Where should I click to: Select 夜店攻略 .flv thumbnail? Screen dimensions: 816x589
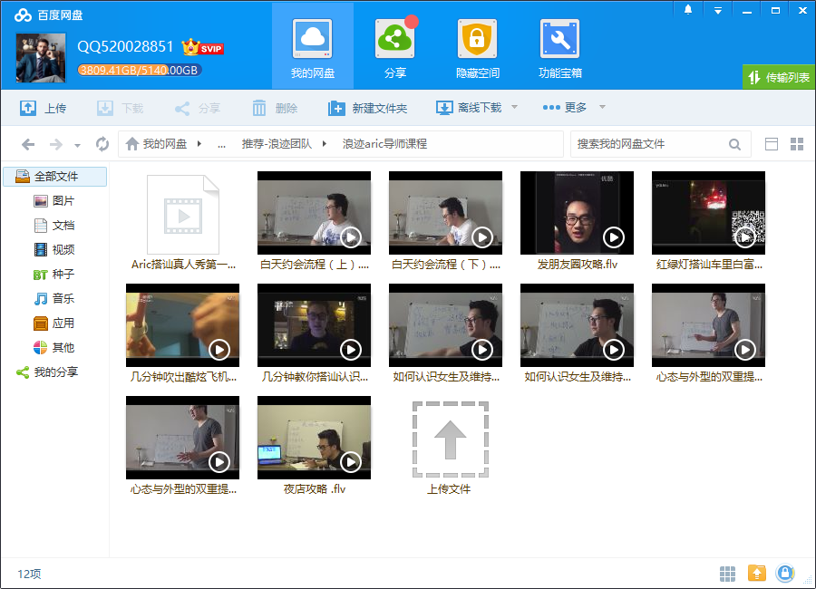315,438
